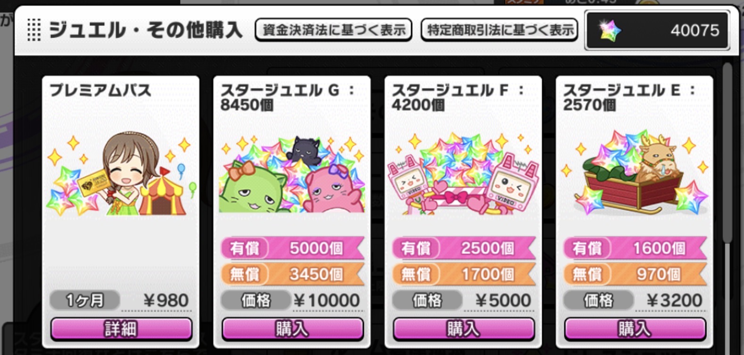Screen dimensions: 744x355
Task: Click the 無償 1700個 label on Star Jewel F
Action: point(463,274)
